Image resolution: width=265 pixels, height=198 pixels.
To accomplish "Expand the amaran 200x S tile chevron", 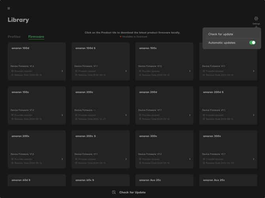I will pos(126,159).
